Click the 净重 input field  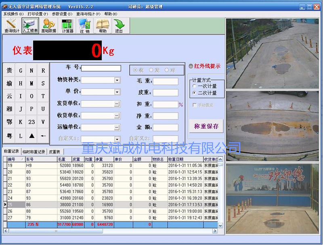tap(166, 116)
